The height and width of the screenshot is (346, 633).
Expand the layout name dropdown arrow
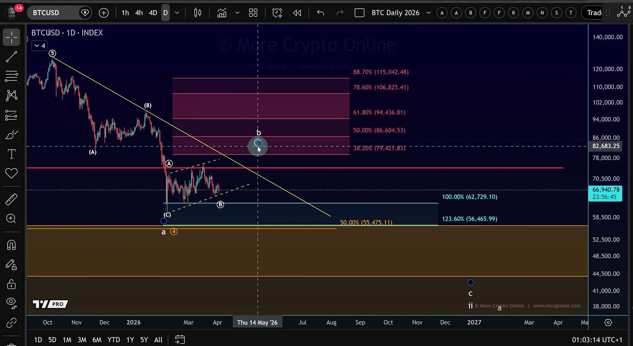click(x=428, y=13)
